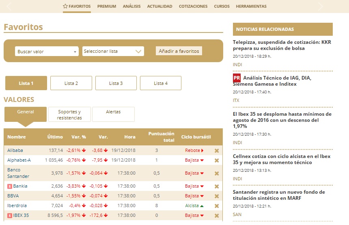Remove Alibaba from favorites with X icon
Image resolution: width=349 pixels, height=225 pixels.
click(x=217, y=151)
